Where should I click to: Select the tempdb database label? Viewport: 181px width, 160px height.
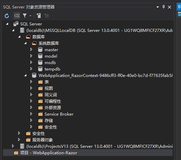(52, 69)
